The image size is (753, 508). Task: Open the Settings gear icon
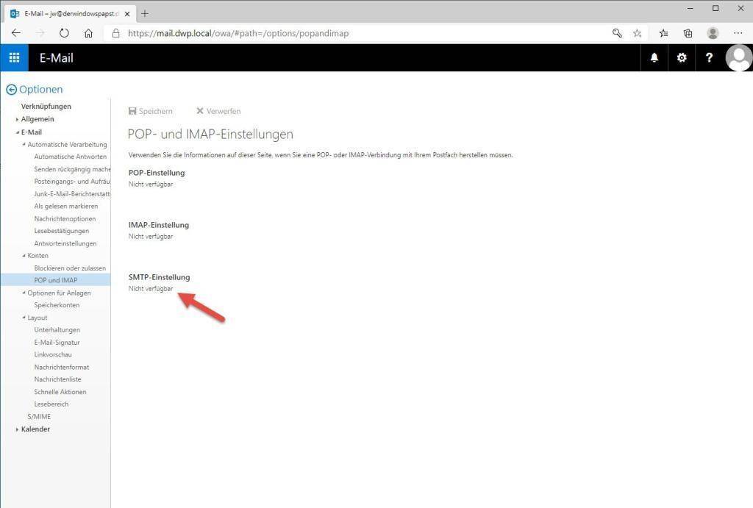coord(681,57)
